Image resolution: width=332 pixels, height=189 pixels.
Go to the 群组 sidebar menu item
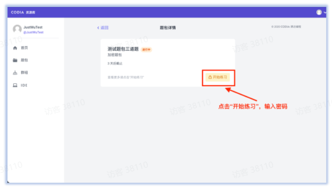tap(24, 73)
